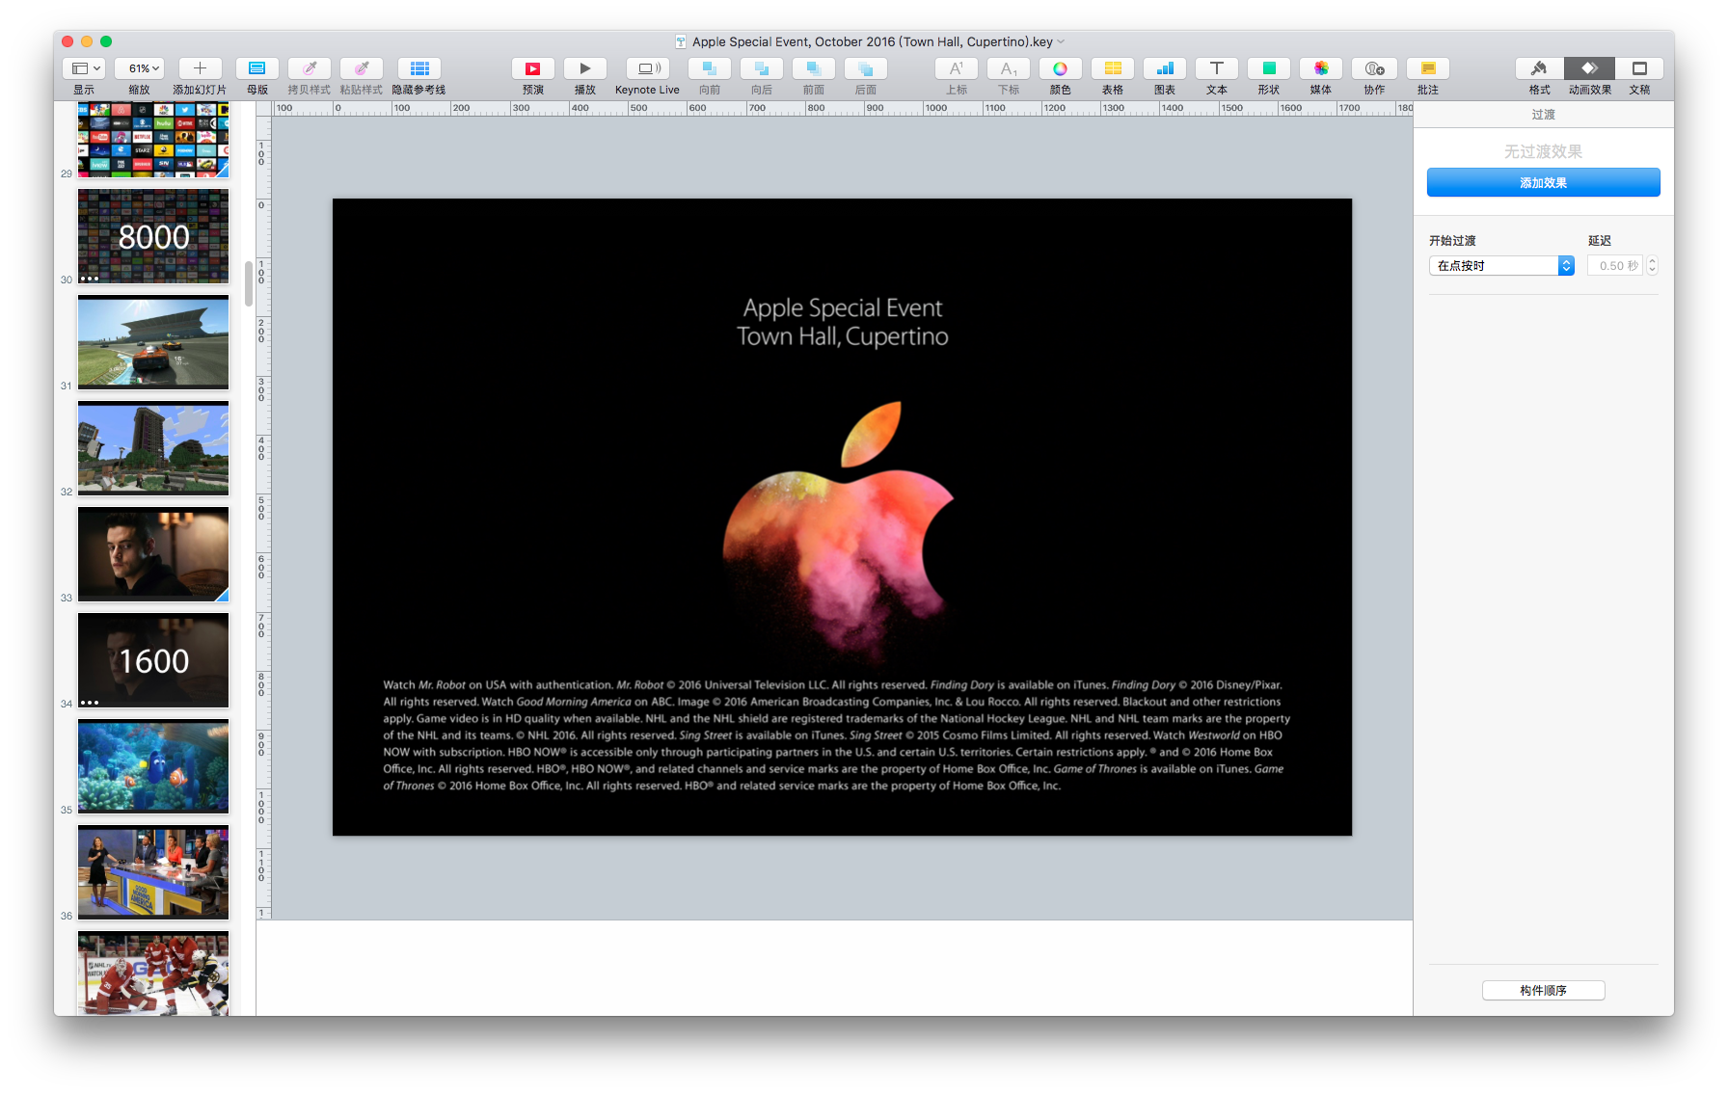Click the 粘贴样式 paste style icon
The image size is (1728, 1093).
click(362, 68)
